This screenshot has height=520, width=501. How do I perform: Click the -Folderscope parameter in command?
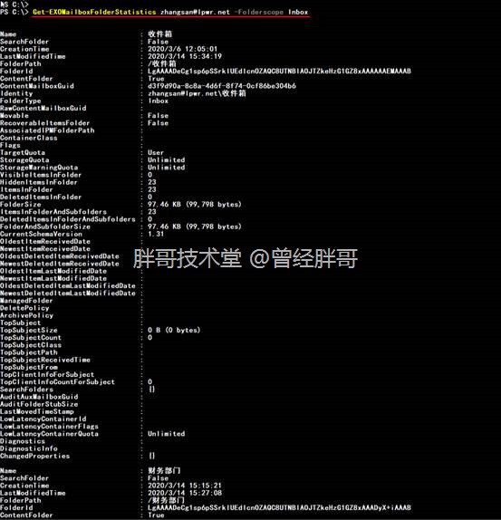[258, 13]
